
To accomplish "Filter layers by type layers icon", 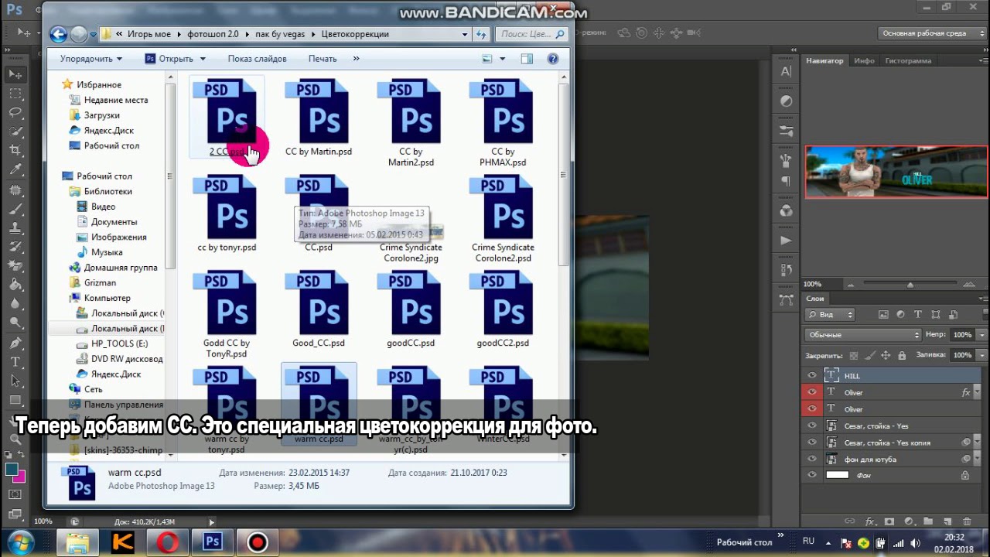I will [x=918, y=315].
